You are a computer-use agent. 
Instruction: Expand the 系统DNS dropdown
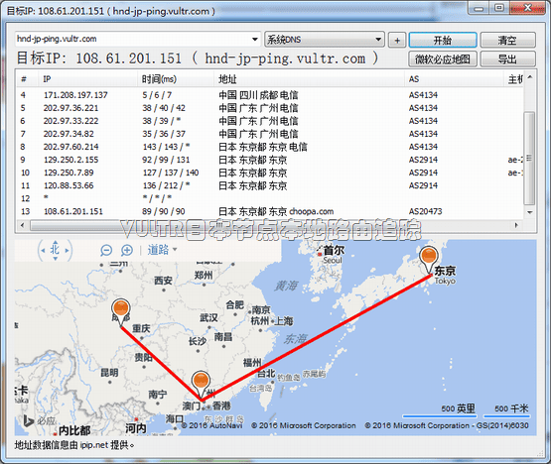click(378, 40)
